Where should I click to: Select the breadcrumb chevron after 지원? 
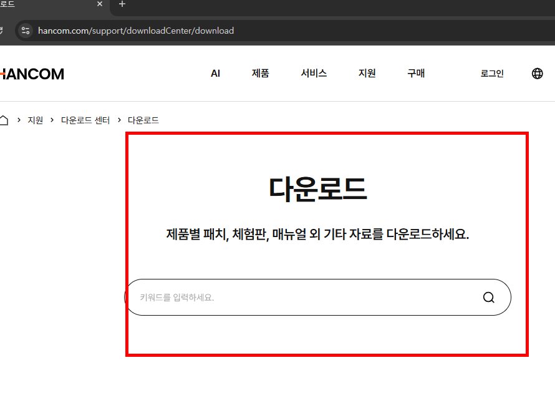point(51,120)
